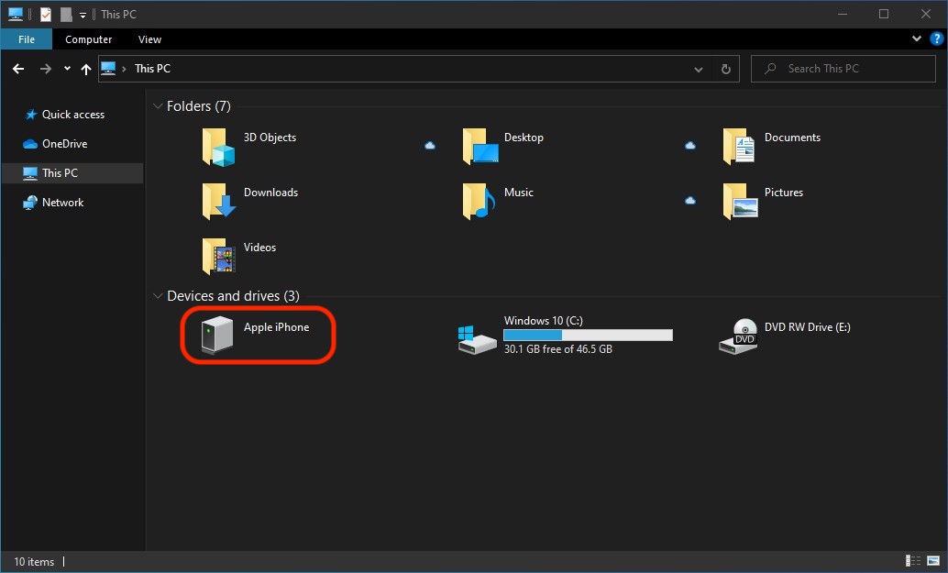Open the Computer ribbon tab
Screen dimensions: 948x573
(89, 39)
